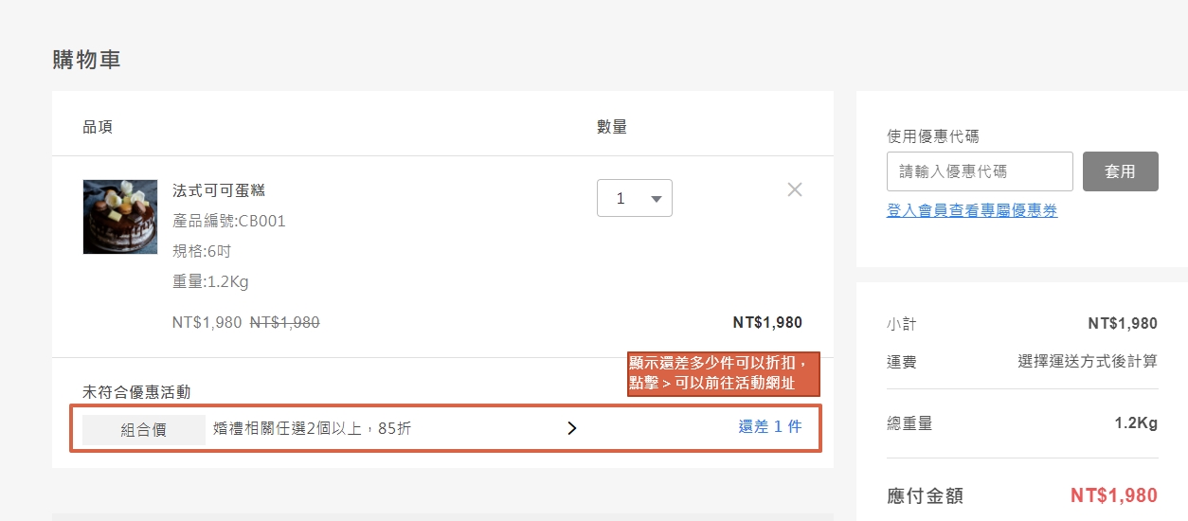The width and height of the screenshot is (1188, 521).
Task: Click the 未符合優惠活動 section label
Action: (x=136, y=392)
